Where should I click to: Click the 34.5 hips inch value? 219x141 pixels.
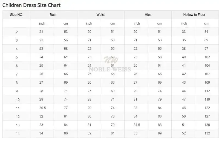137,125
